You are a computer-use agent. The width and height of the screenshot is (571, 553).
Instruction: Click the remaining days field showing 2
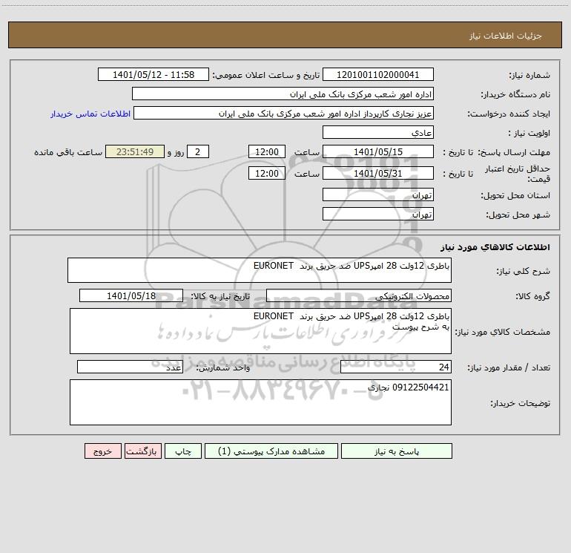click(x=198, y=151)
